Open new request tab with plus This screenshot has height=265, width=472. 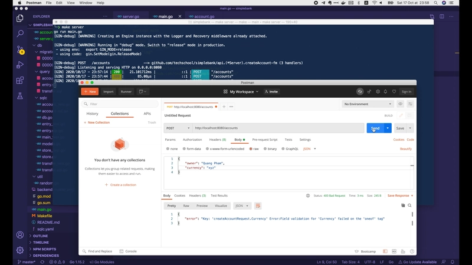(x=225, y=107)
